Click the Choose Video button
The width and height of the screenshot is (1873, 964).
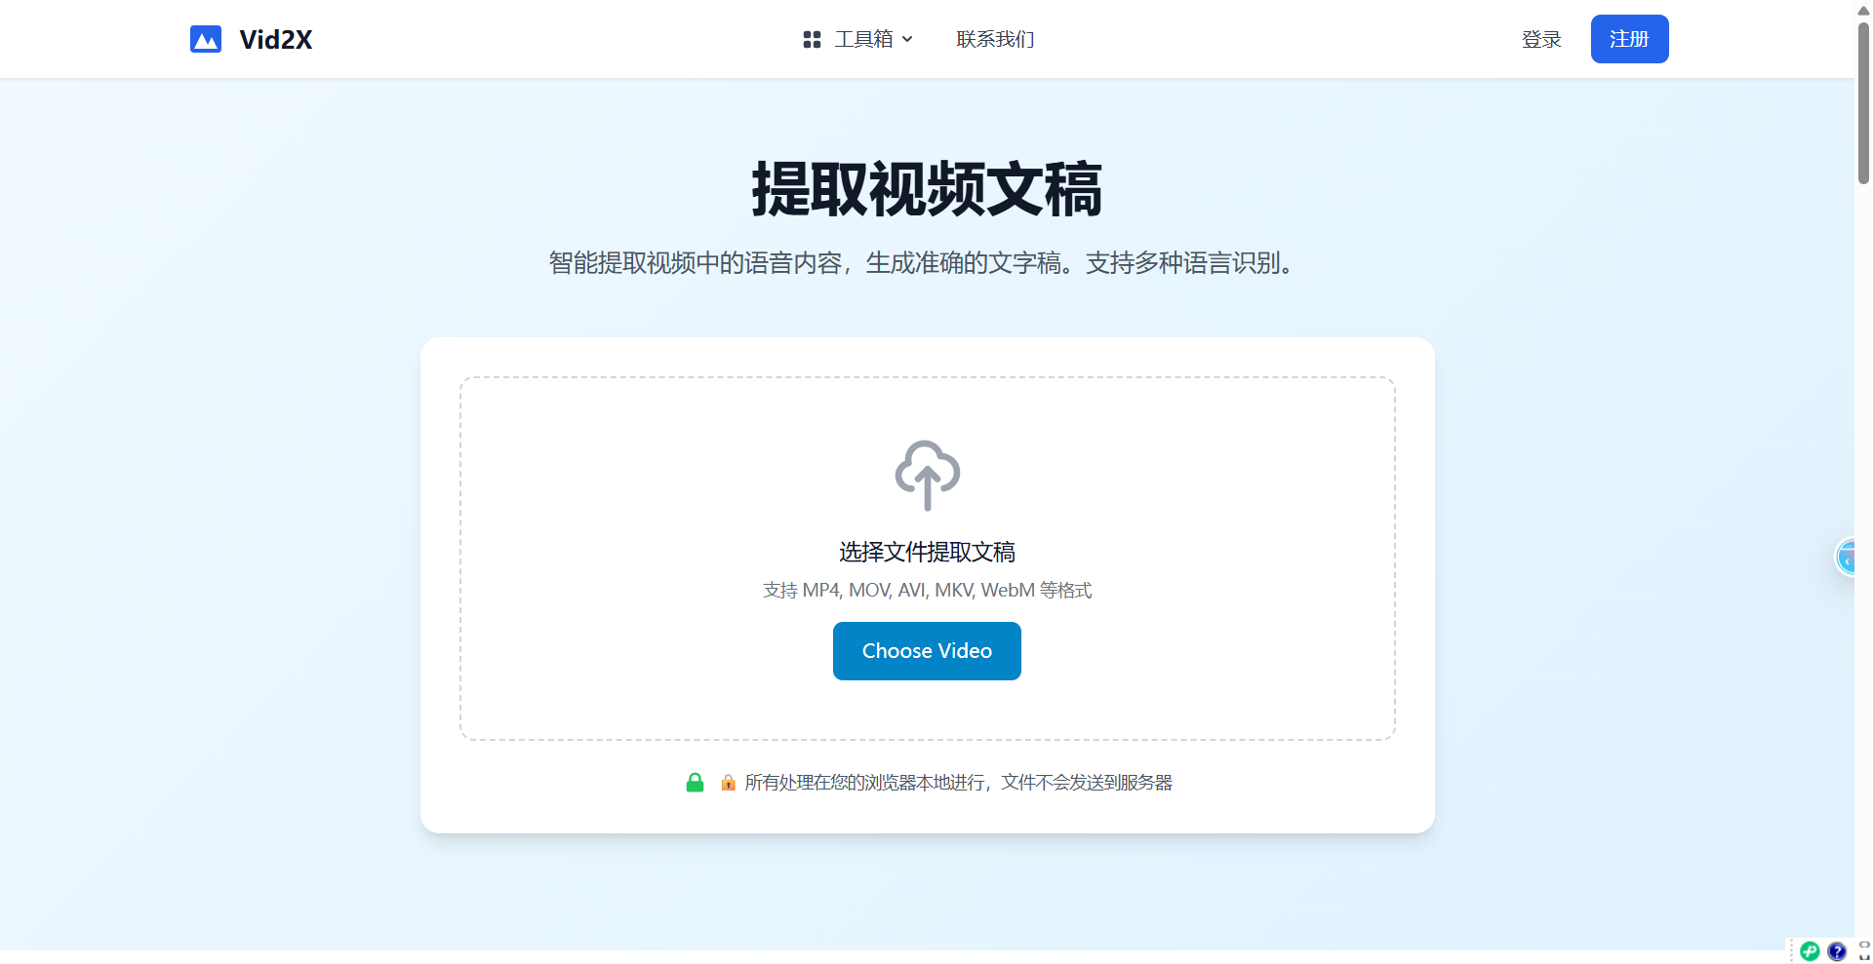[927, 651]
